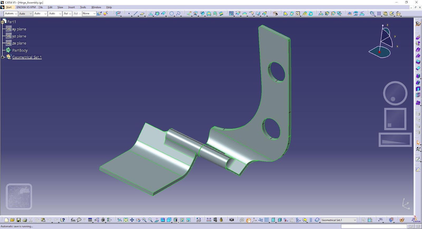Viewport: 422px width, 229px height.
Task: Select the Pan view tool
Action: 132,220
